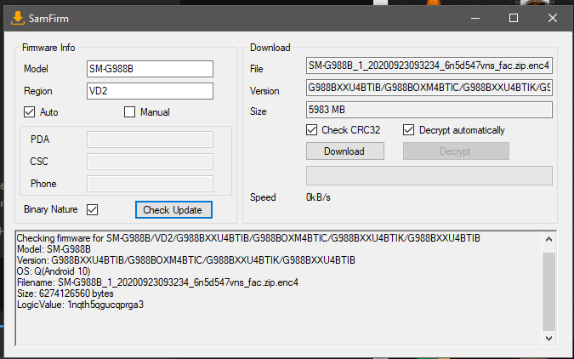
Task: Toggle the Auto checkbox
Action: (x=29, y=112)
